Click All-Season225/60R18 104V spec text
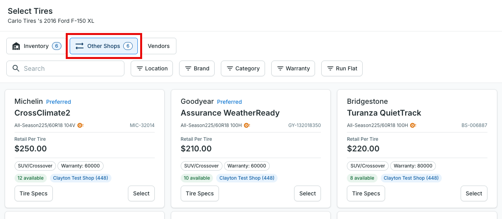The height and width of the screenshot is (219, 502). (45, 125)
